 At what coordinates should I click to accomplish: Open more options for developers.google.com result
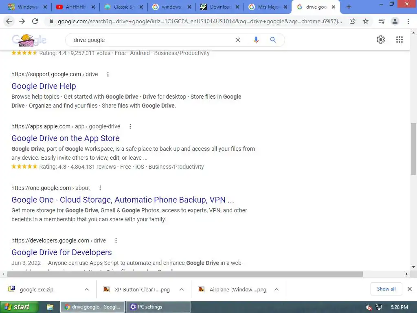(116, 240)
